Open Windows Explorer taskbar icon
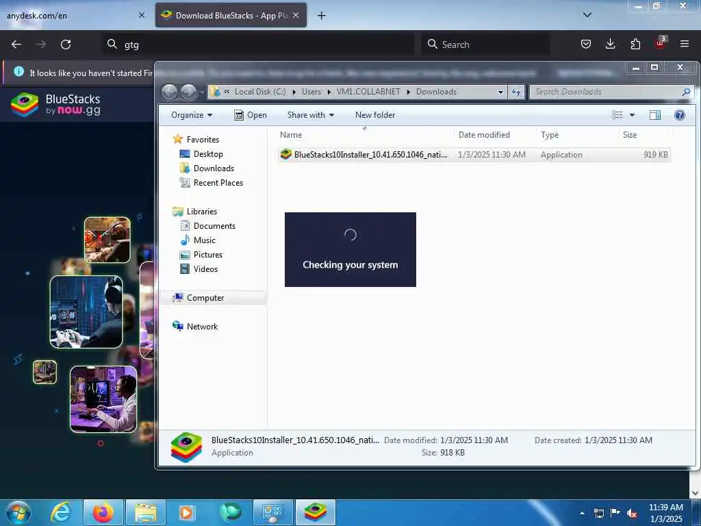Viewport: 701px width, 526px height. click(x=146, y=512)
